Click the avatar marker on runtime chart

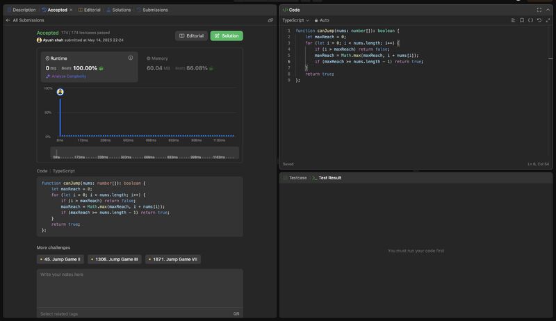60,92
